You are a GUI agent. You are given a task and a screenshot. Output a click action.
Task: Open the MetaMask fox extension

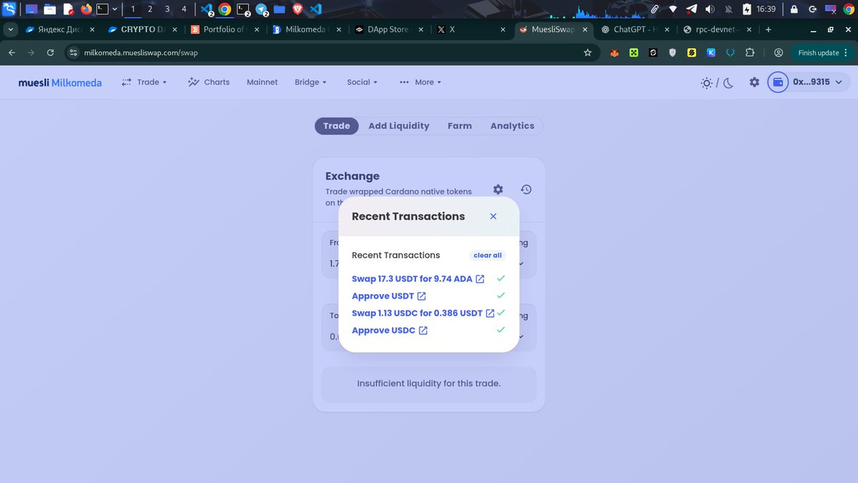click(x=614, y=52)
